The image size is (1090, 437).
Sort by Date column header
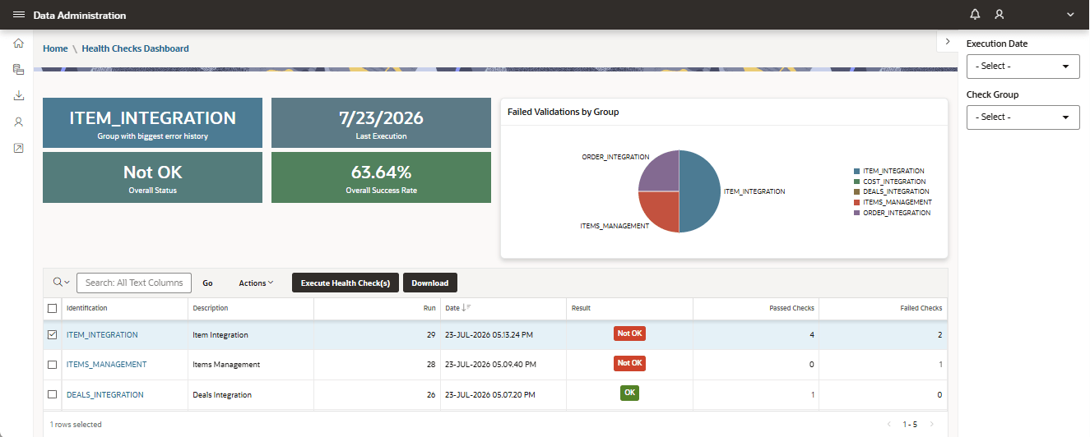pos(452,308)
